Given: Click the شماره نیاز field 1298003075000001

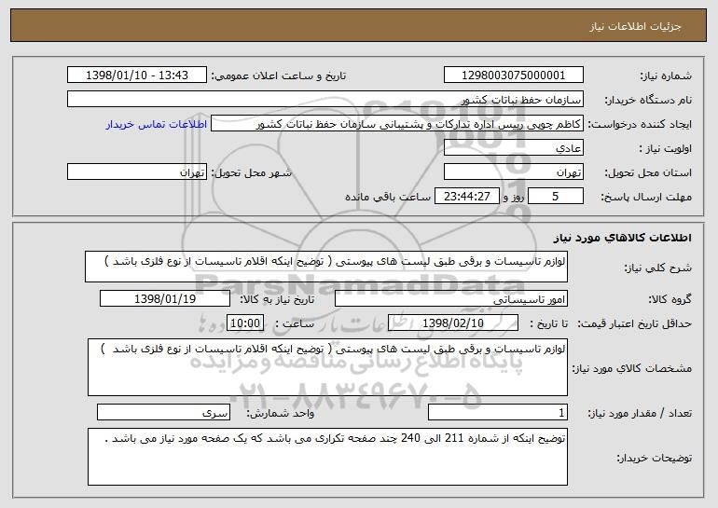Looking at the screenshot, I should 513,76.
